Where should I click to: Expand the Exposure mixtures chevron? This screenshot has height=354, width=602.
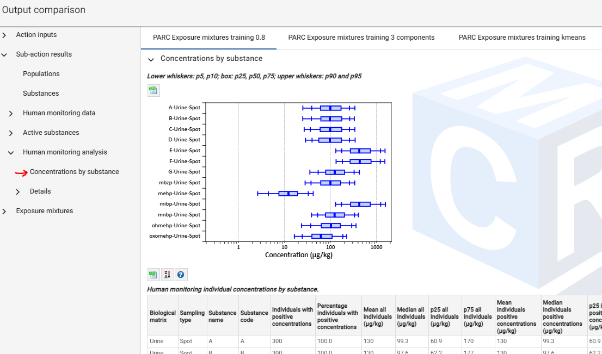4,212
